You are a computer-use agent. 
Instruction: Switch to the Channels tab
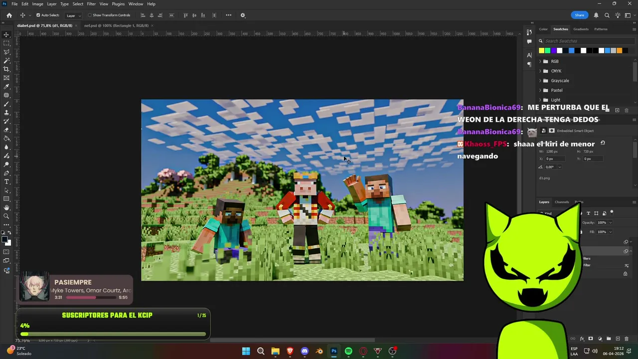coord(562,202)
